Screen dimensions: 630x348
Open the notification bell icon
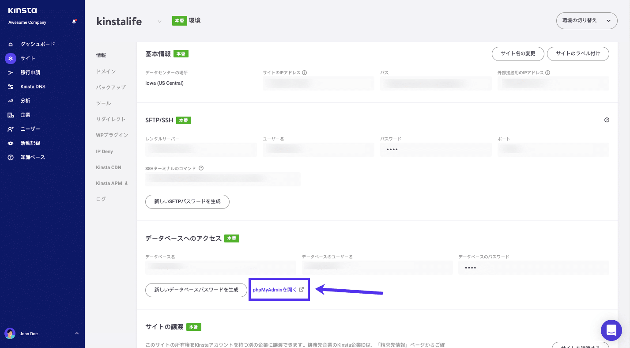75,20
